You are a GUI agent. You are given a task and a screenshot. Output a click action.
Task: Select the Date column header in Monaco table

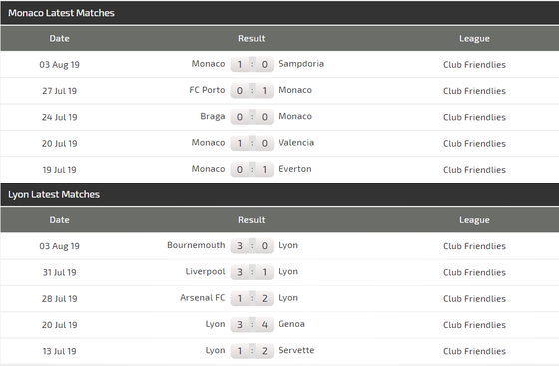[59, 38]
